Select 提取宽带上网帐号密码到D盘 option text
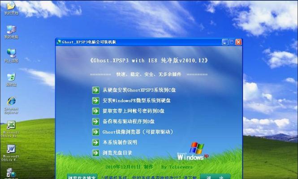 (134, 111)
